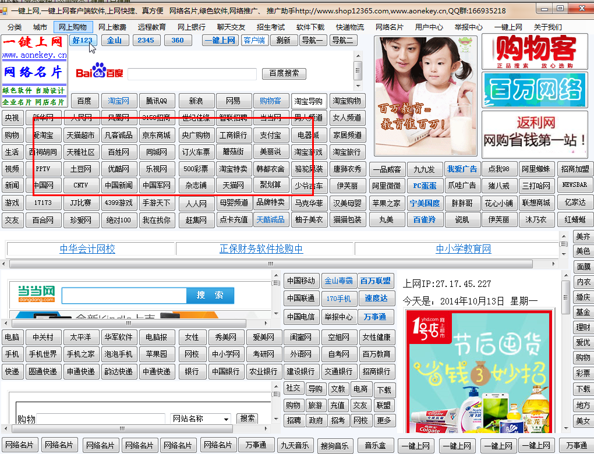Open the 中华会计网校 link
594x454 pixels.
87,249
